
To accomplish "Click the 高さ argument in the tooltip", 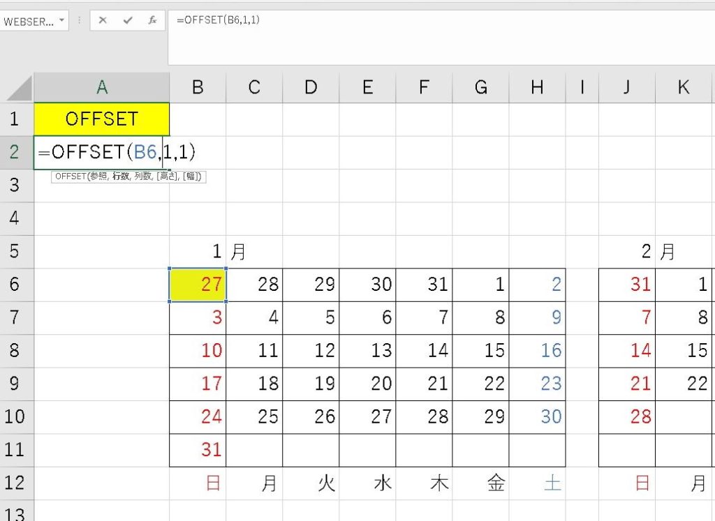I will (x=166, y=177).
